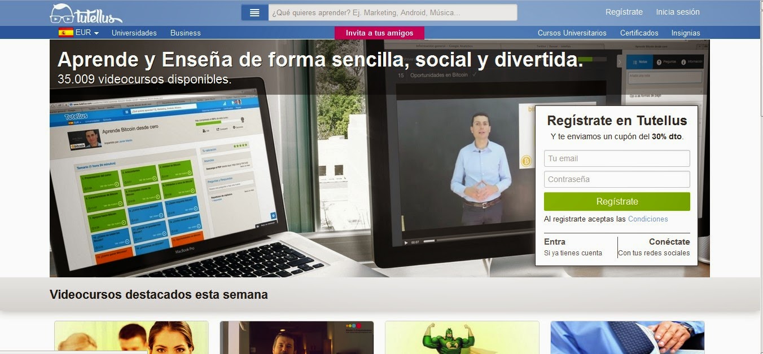The width and height of the screenshot is (763, 354).
Task: Open the course thumbnail with green superhero
Action: coord(462,337)
